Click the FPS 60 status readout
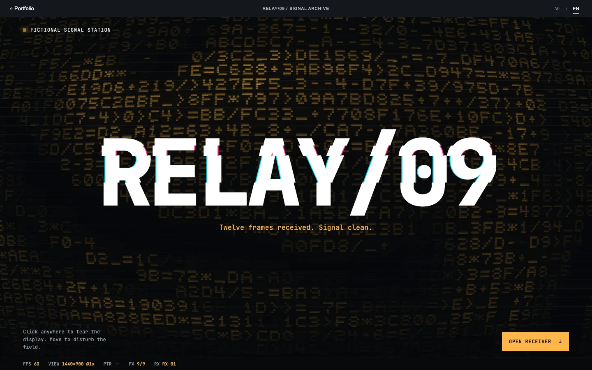Viewport: 592px width, 370px height. tap(31, 364)
